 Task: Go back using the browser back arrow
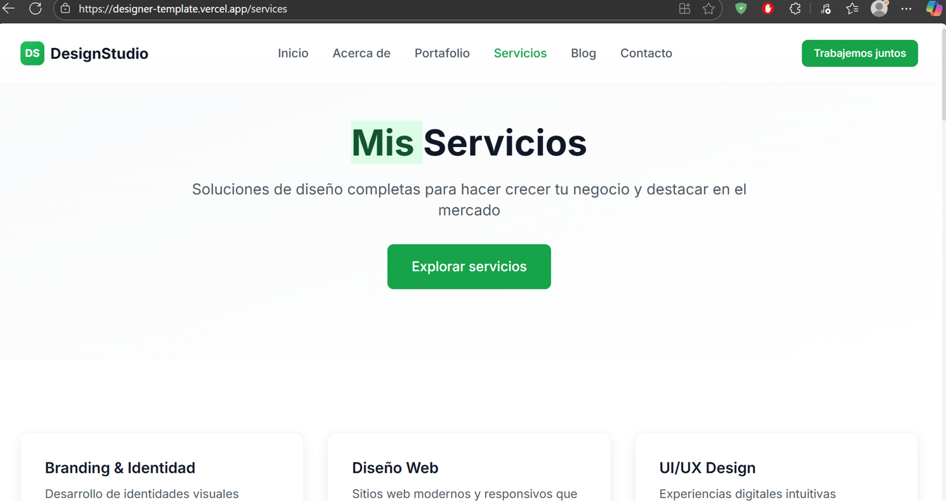(x=9, y=9)
